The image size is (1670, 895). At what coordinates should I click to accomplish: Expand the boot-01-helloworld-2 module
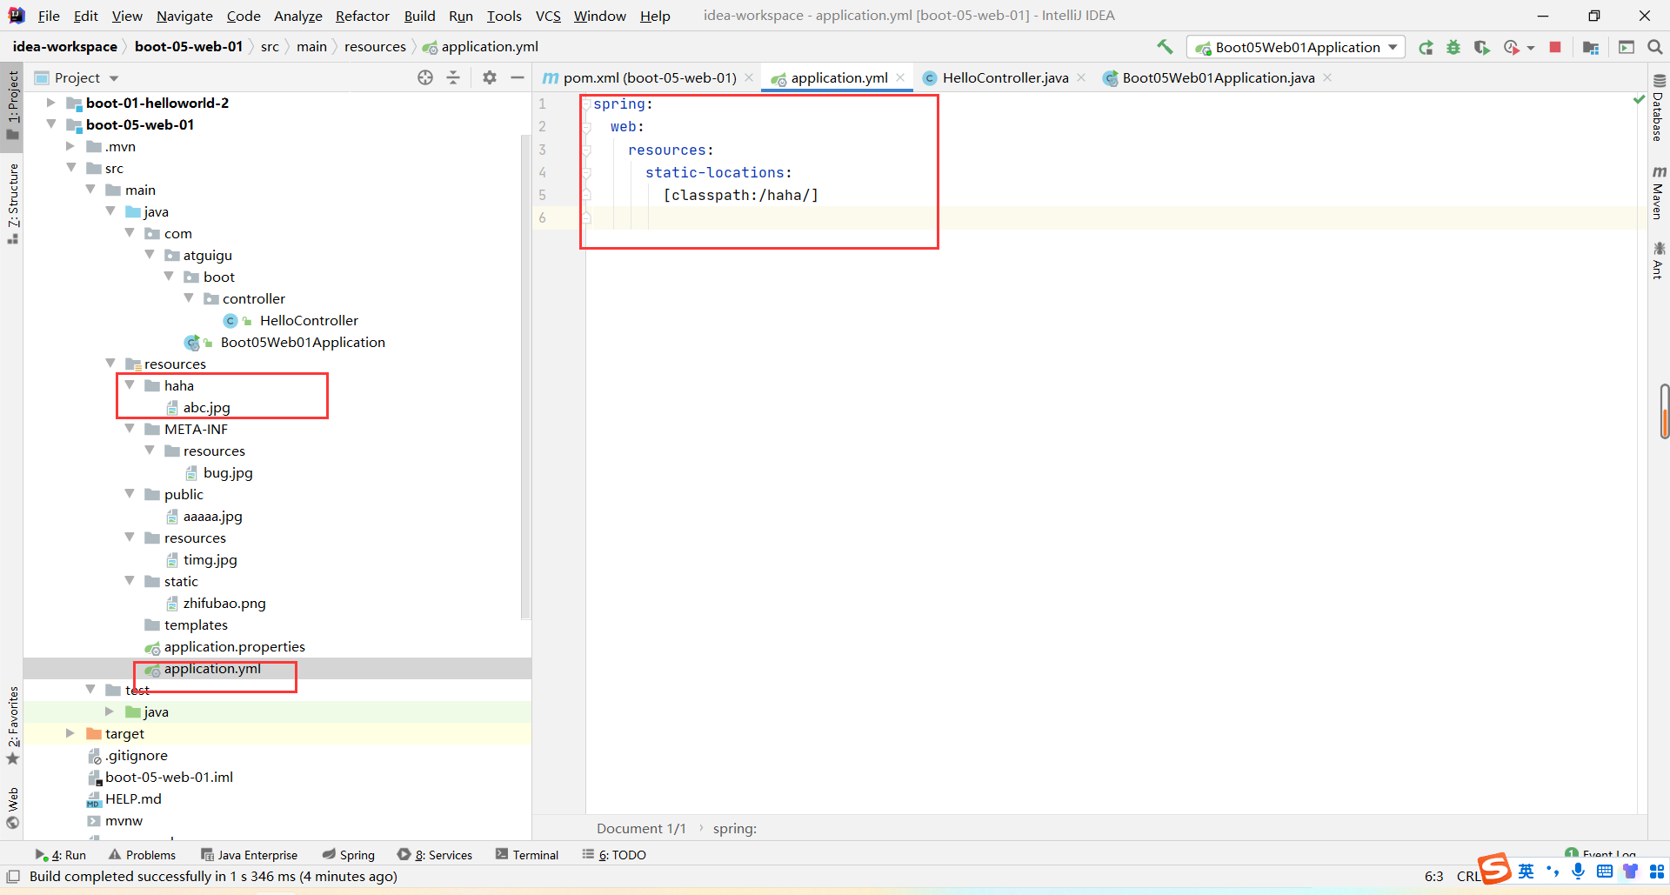51,103
